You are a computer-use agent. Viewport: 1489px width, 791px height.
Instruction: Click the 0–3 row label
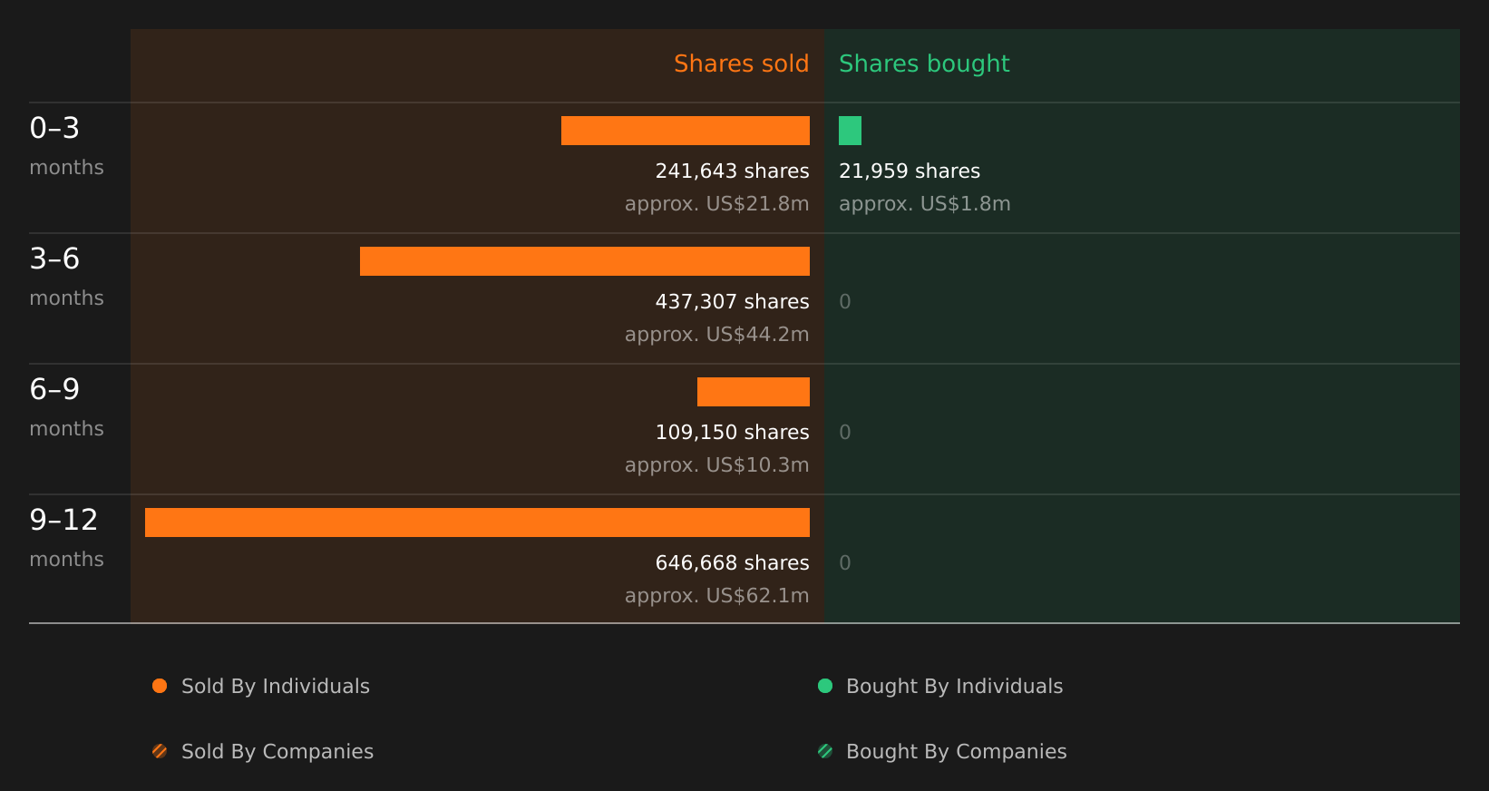point(54,129)
